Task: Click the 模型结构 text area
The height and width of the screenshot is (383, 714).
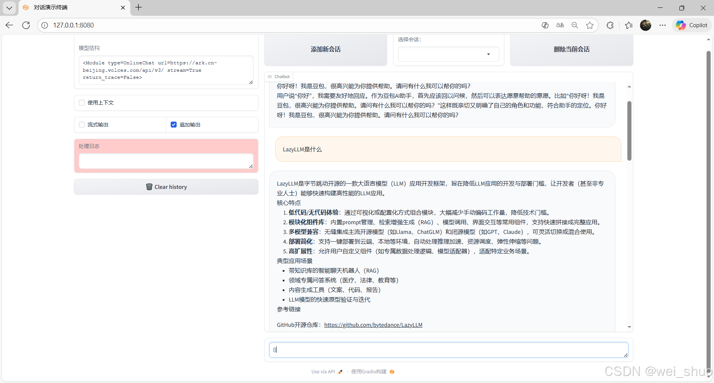Action: (166, 70)
